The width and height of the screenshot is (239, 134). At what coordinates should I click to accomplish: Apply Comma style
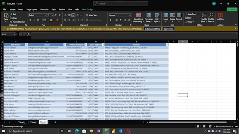click(x=121, y=20)
